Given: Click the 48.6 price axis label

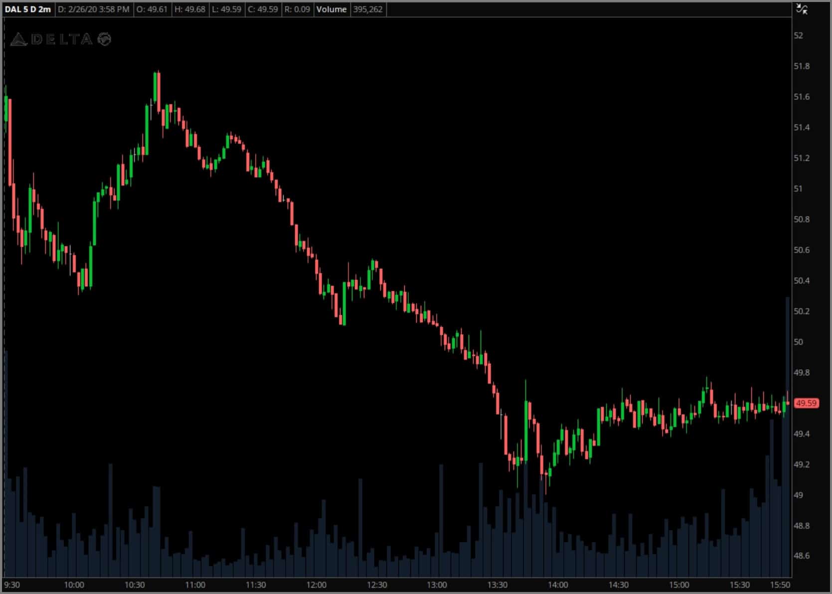Looking at the screenshot, I should tap(802, 556).
